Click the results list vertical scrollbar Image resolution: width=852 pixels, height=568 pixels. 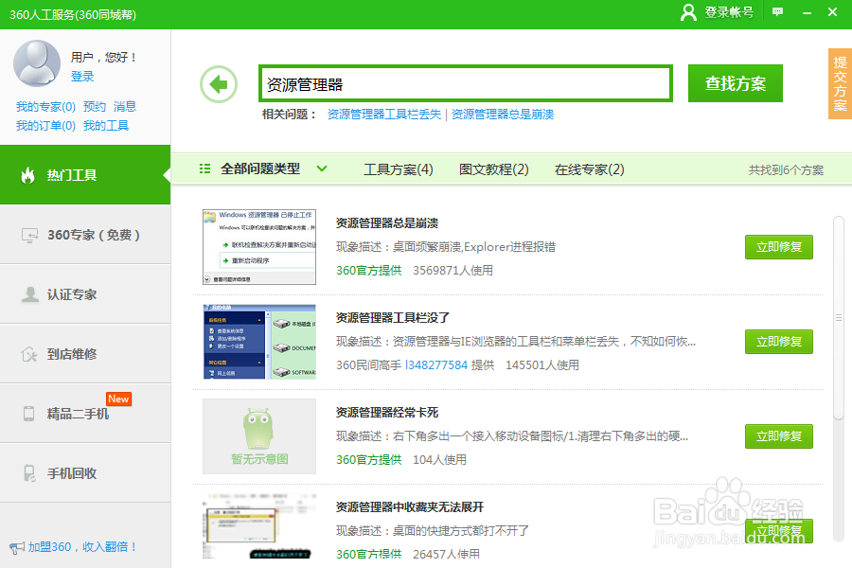pyautogui.click(x=839, y=318)
